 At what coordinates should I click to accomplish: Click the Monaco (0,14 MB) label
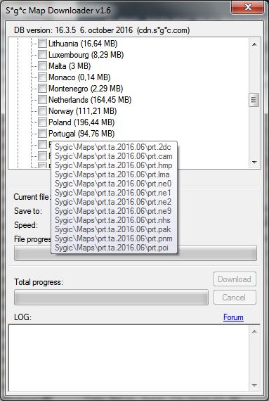[79, 77]
